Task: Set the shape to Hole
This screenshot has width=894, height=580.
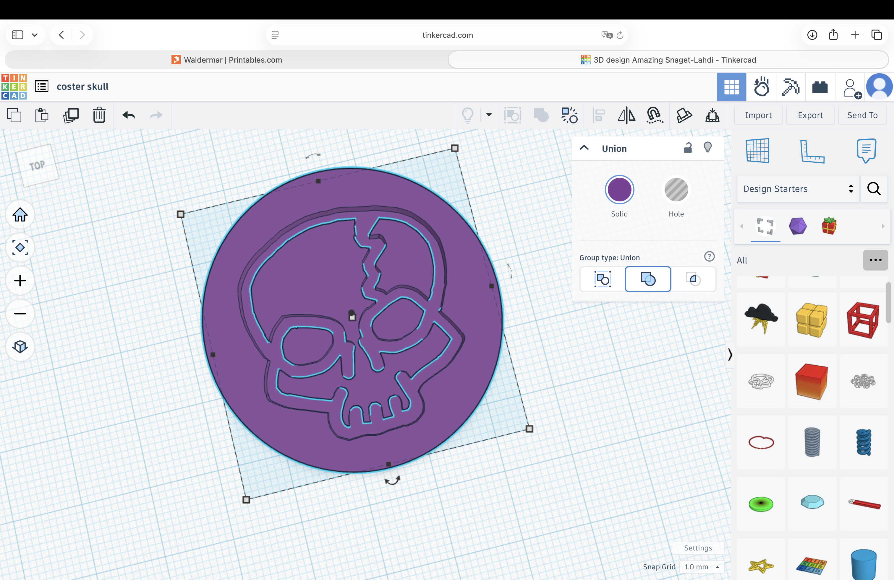Action: coord(676,190)
